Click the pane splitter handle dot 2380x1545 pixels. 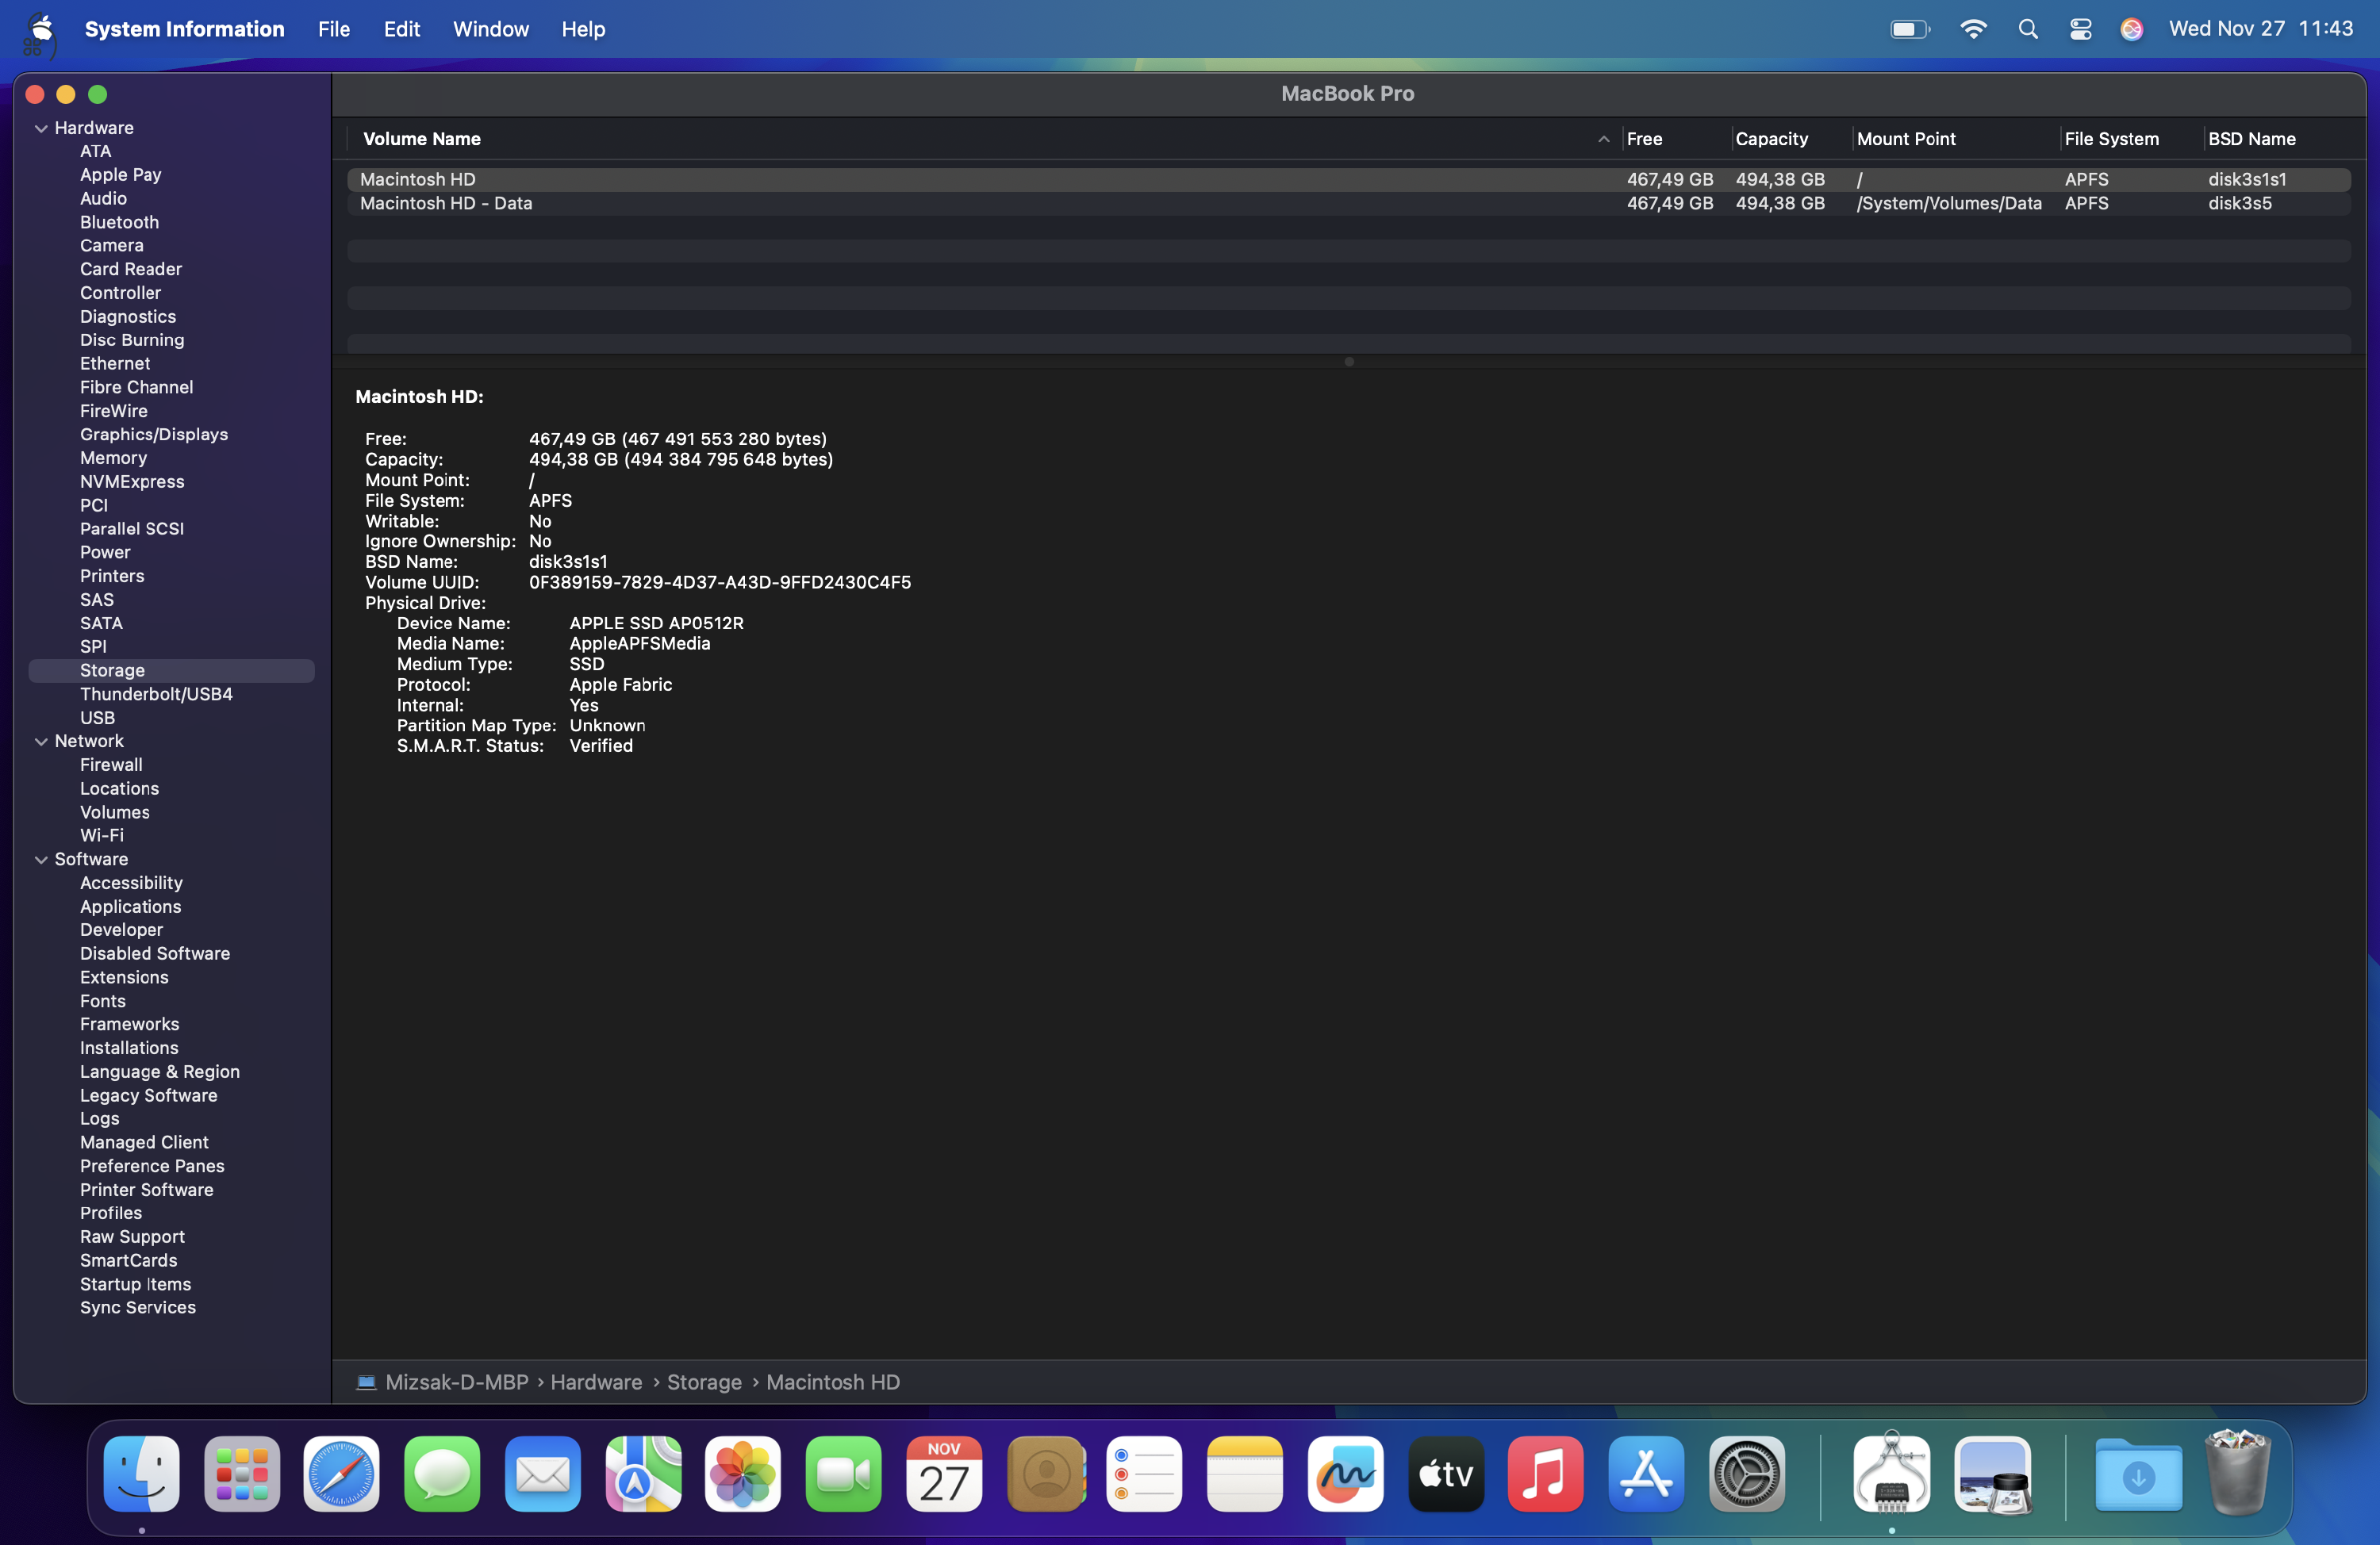1348,362
